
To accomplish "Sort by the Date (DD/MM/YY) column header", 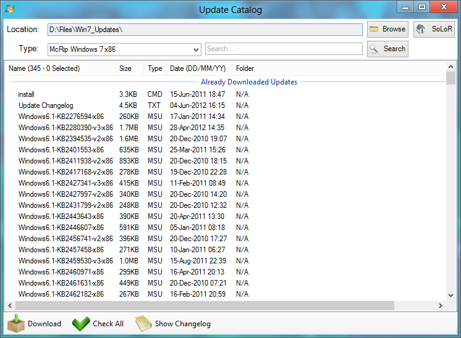I will [199, 68].
